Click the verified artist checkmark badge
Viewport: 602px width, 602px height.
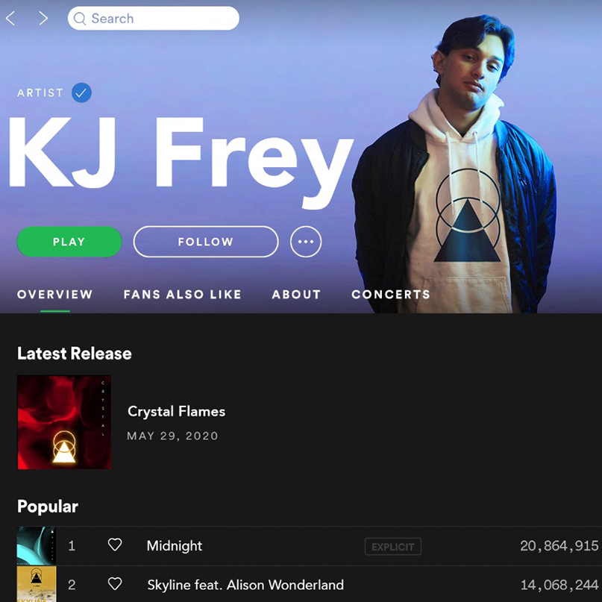tap(81, 93)
